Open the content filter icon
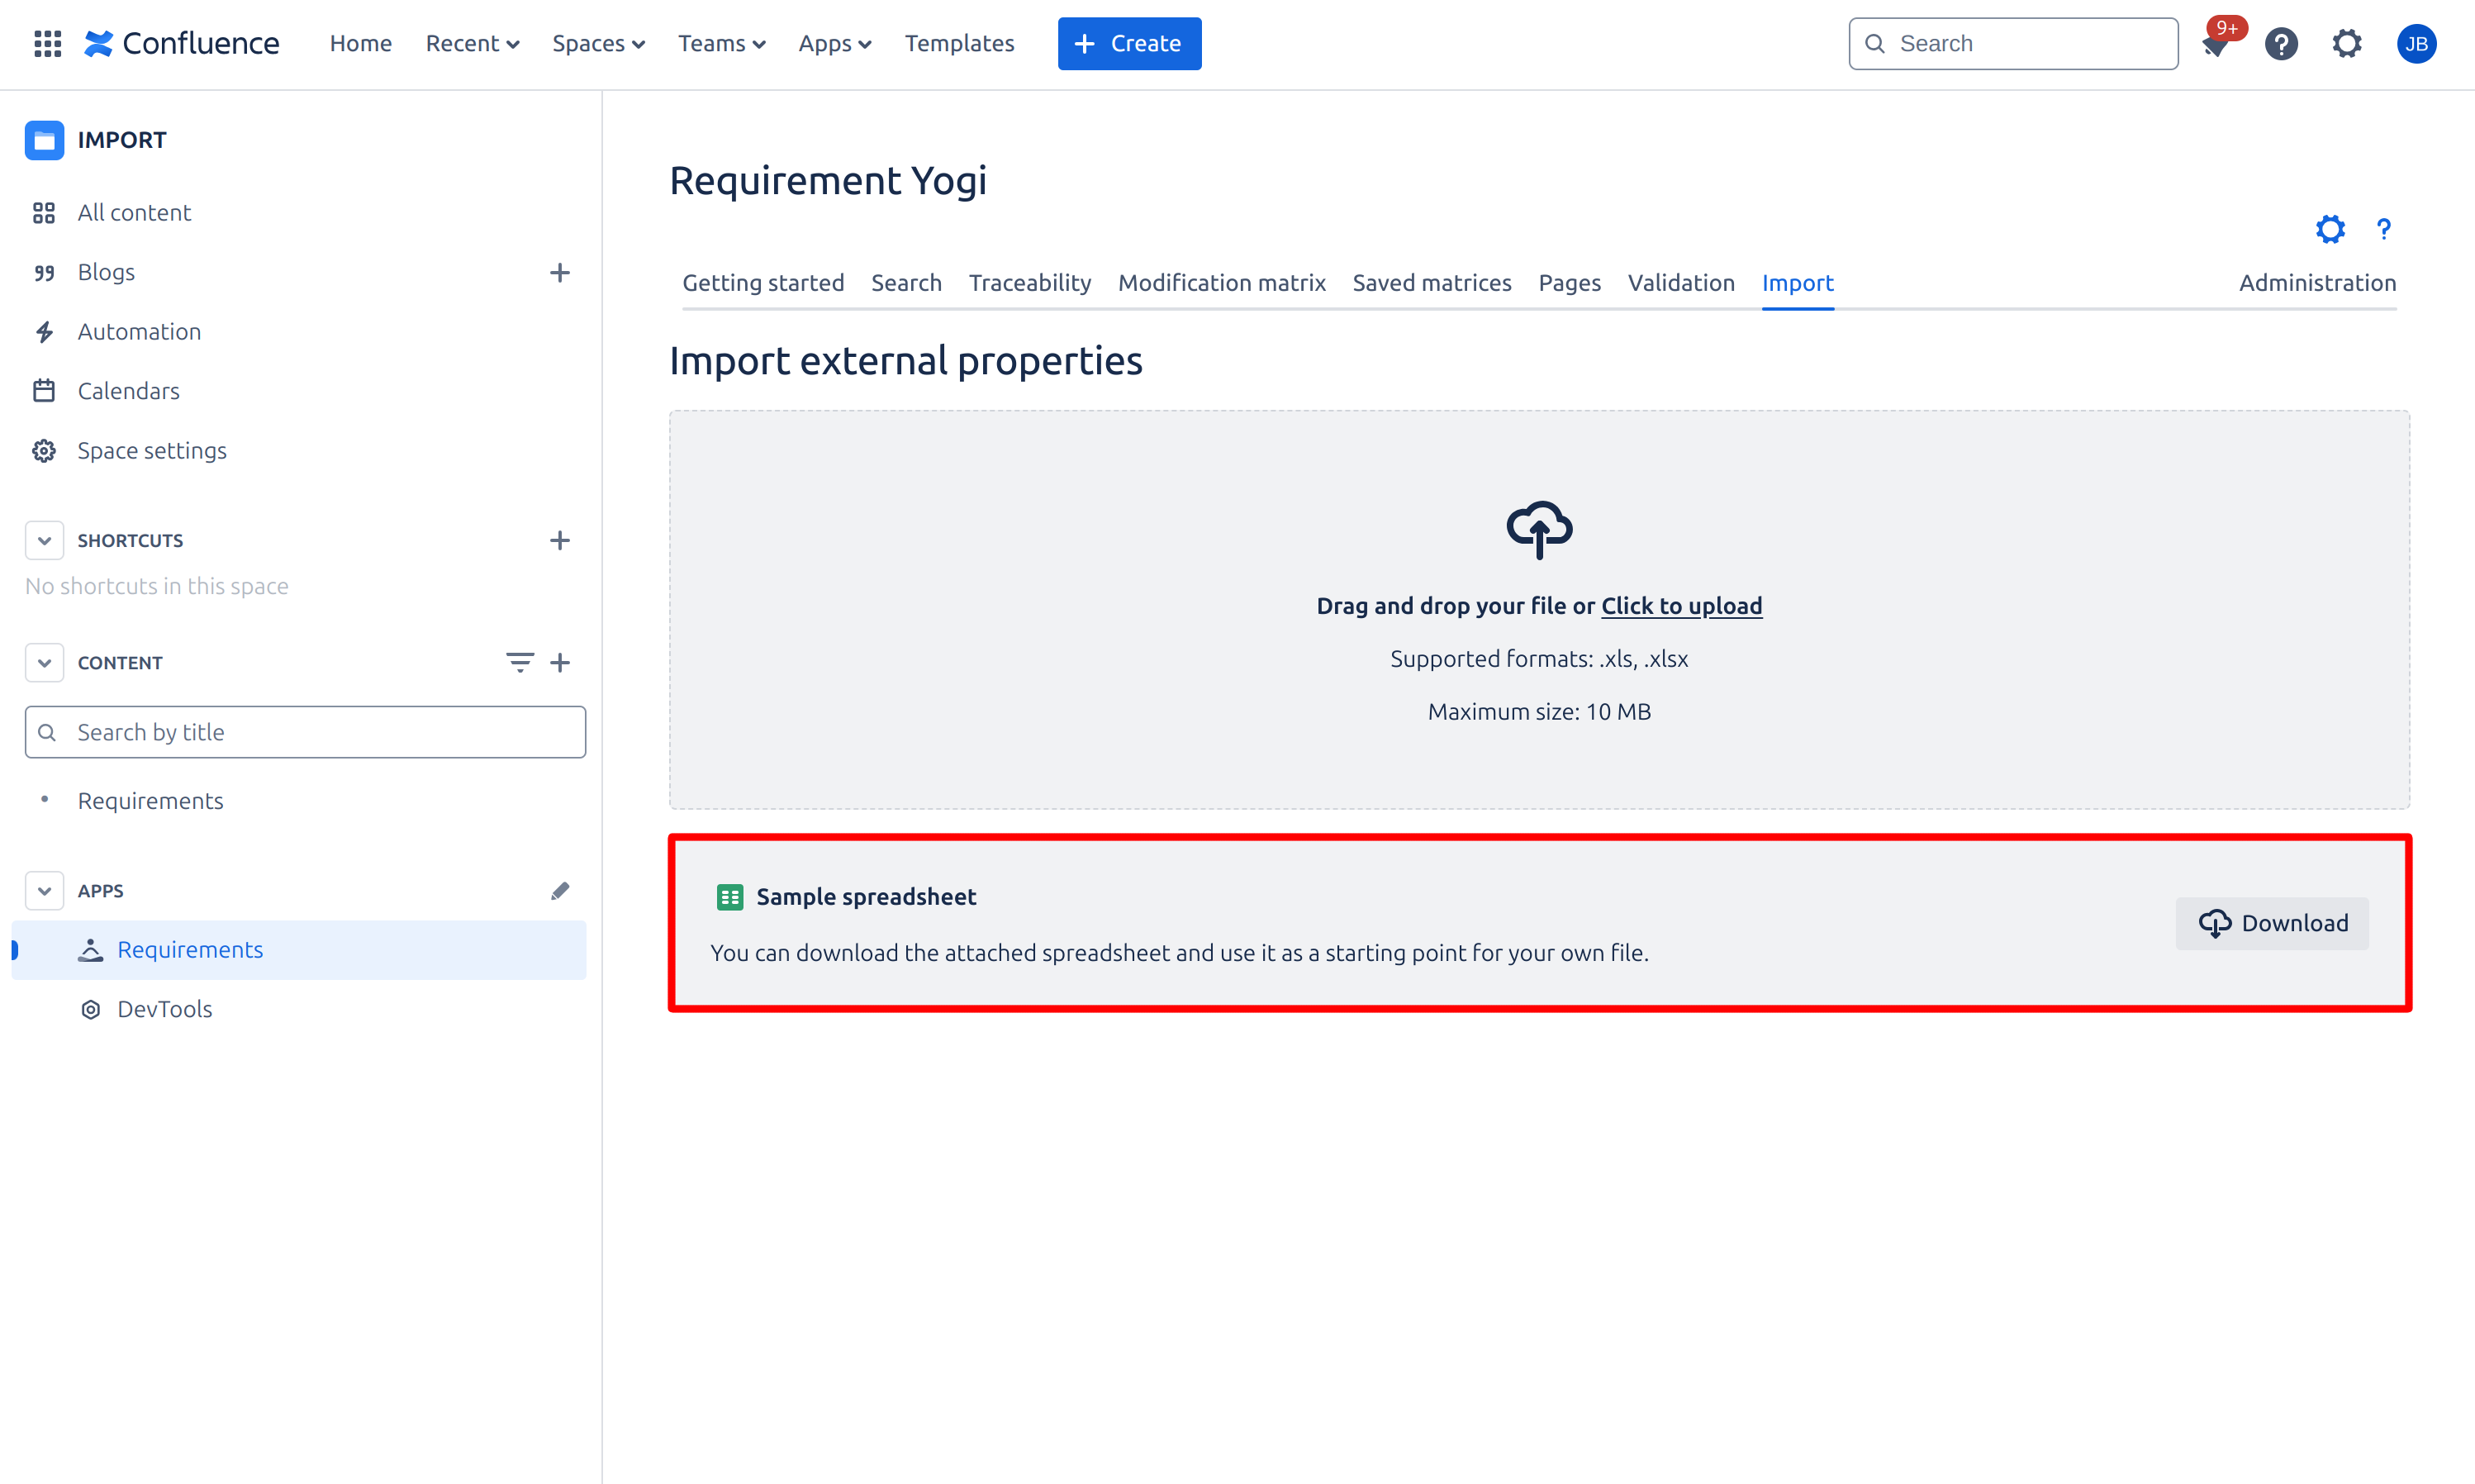 (x=519, y=662)
